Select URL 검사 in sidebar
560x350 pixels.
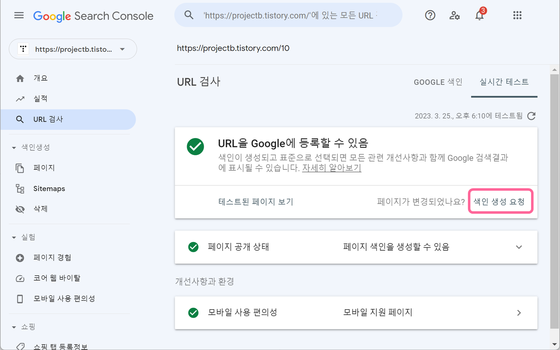click(x=68, y=119)
